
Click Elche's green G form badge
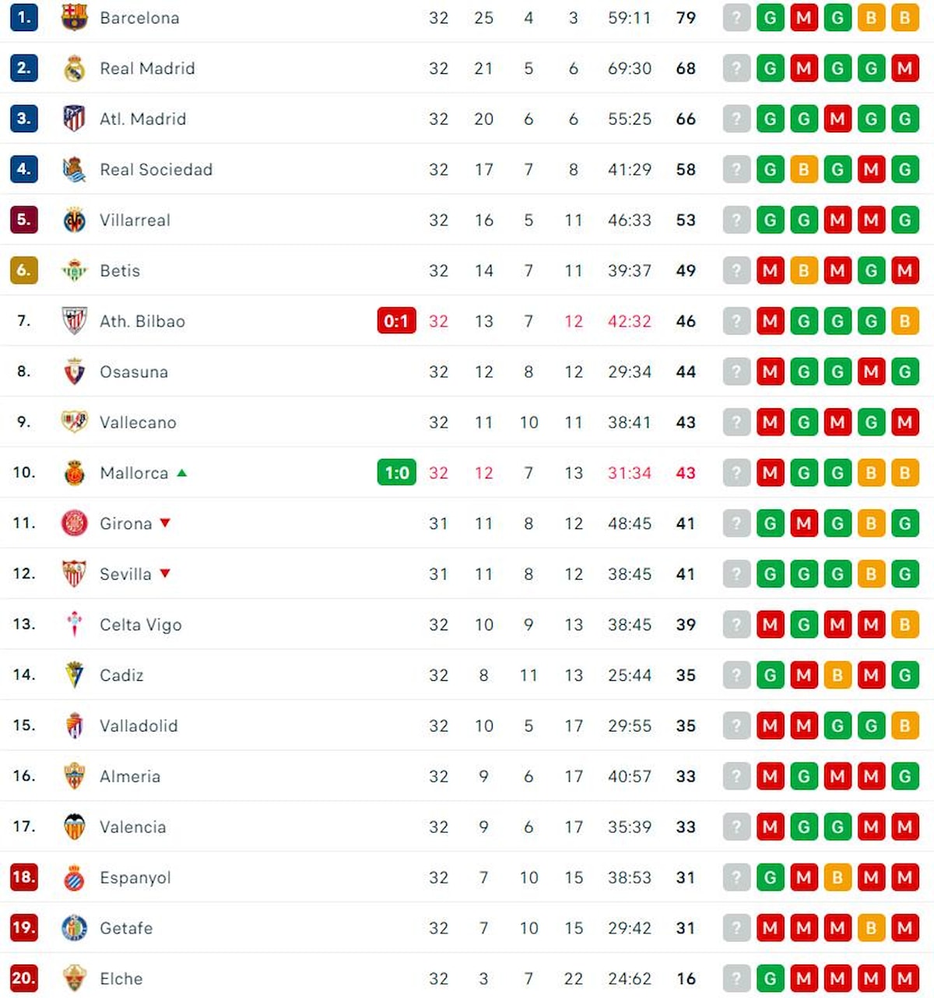(x=770, y=979)
